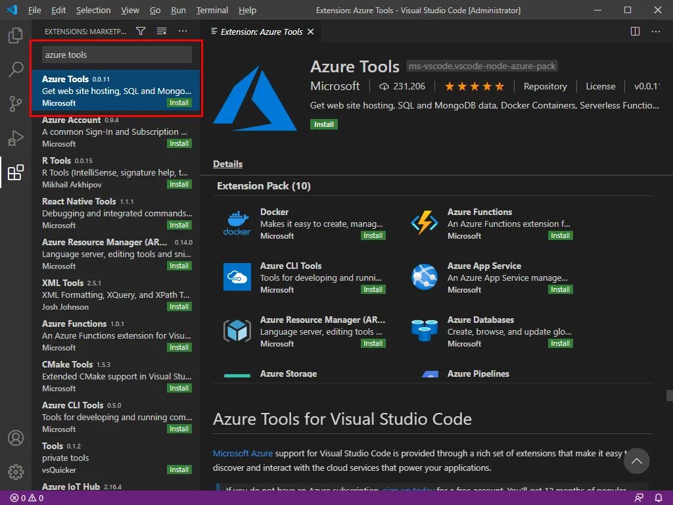Open the Run menu
The height and width of the screenshot is (505, 673).
[x=178, y=10]
